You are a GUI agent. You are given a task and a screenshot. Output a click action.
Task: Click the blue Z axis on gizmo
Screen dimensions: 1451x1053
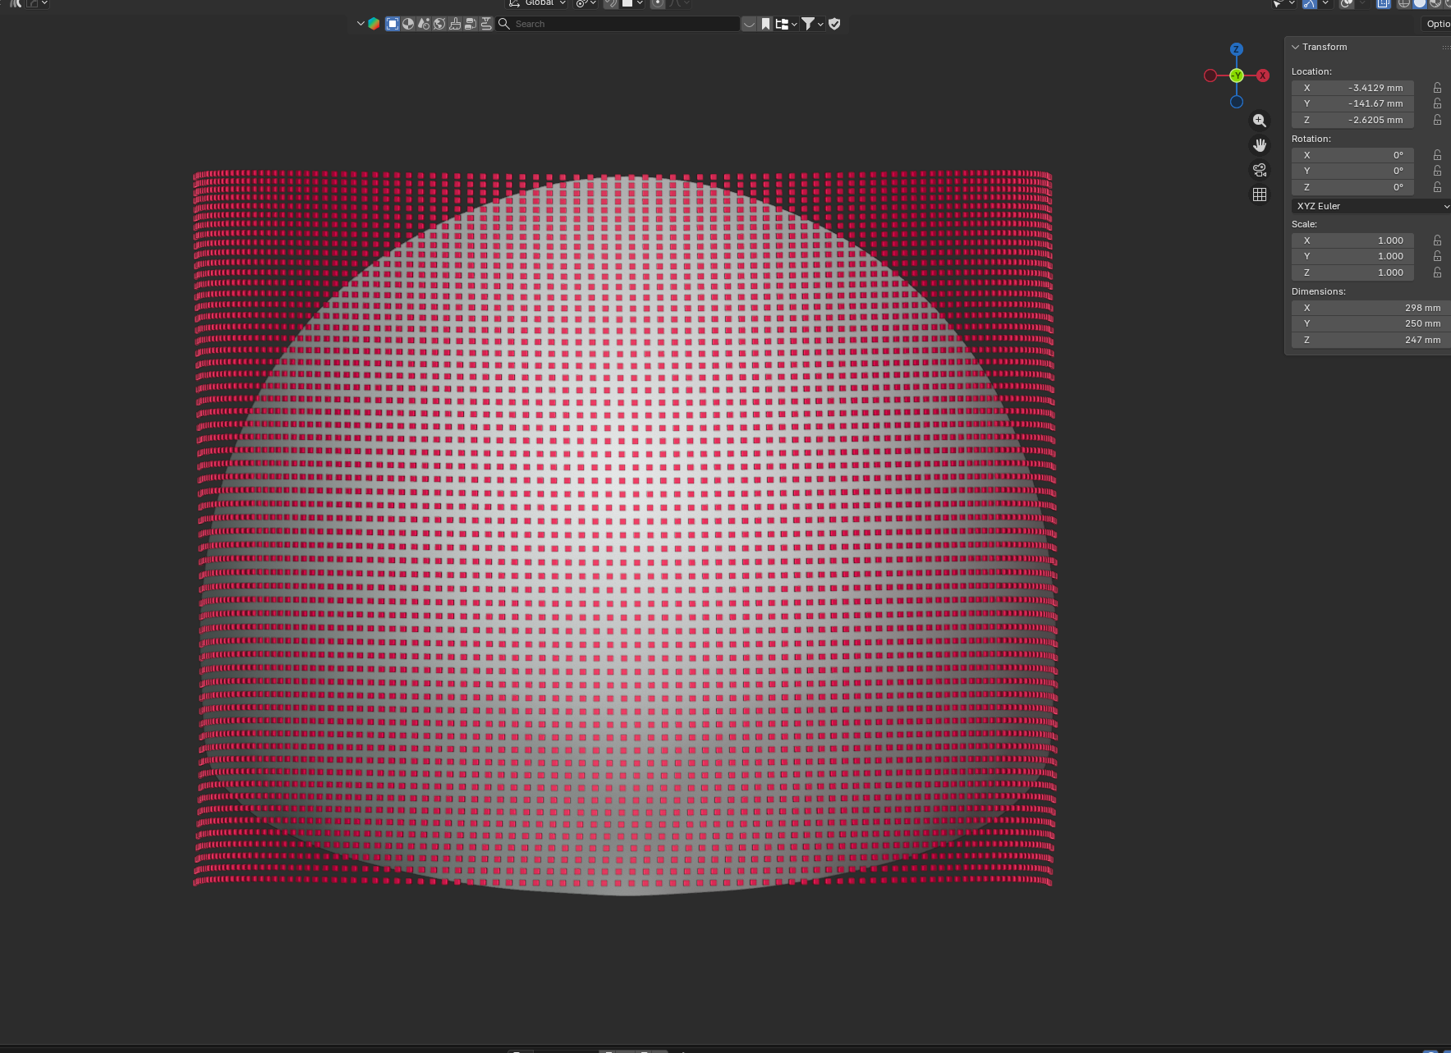coord(1237,49)
